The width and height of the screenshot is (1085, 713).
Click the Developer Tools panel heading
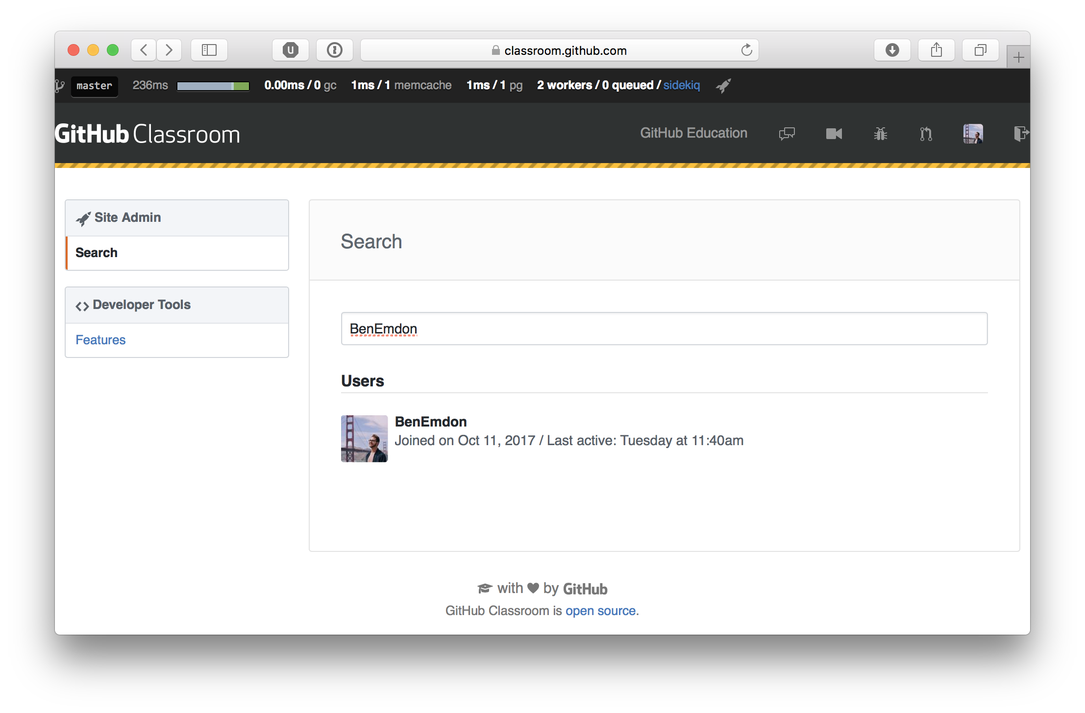[x=177, y=305]
